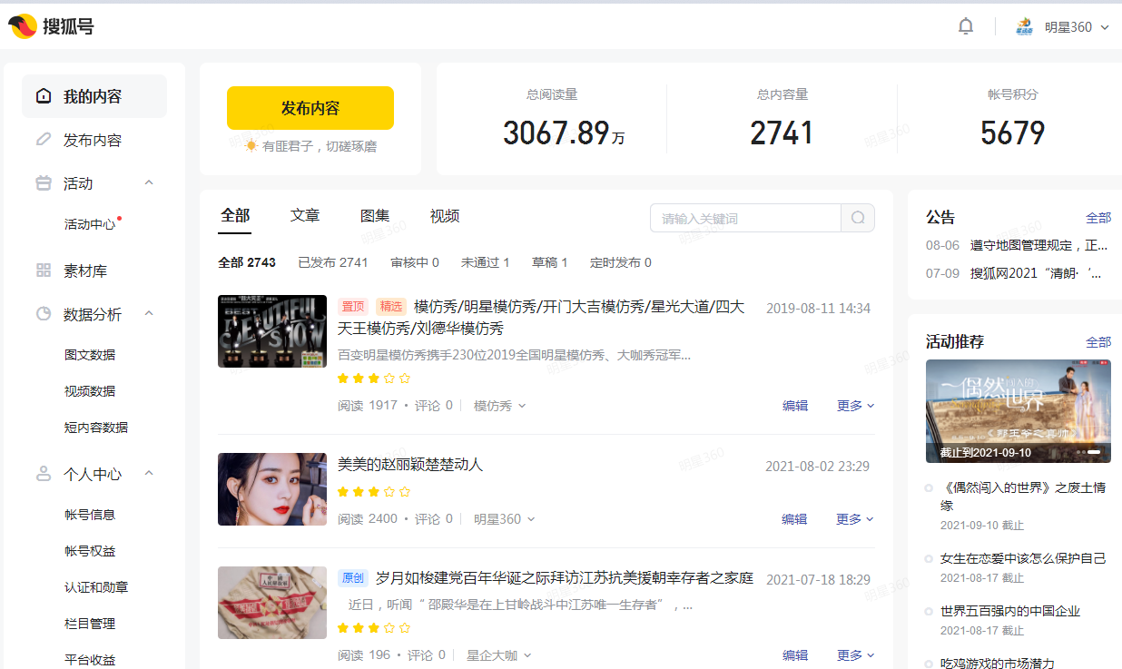Click the 数据分析 pie chart icon
The height and width of the screenshot is (669, 1122).
(x=44, y=314)
